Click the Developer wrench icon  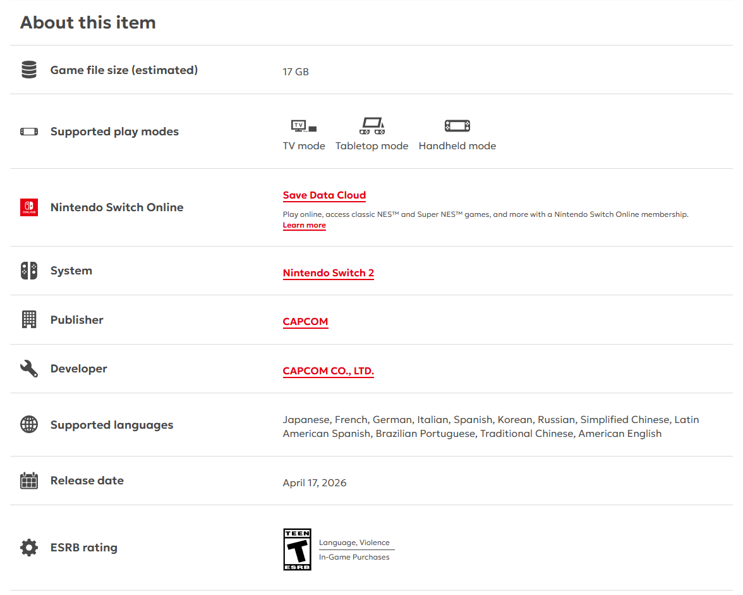coord(29,369)
